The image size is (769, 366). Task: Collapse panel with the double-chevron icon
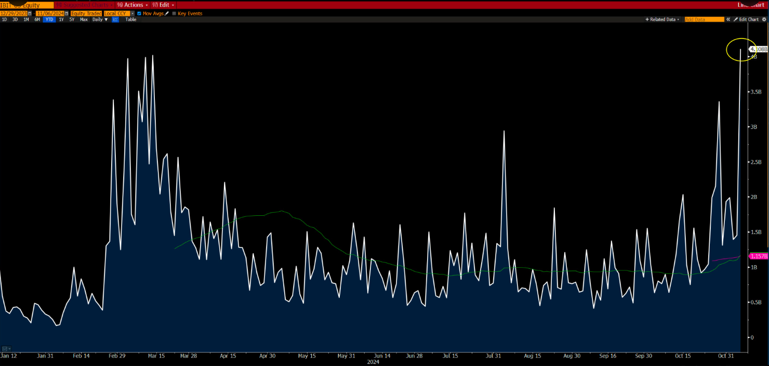(728, 19)
